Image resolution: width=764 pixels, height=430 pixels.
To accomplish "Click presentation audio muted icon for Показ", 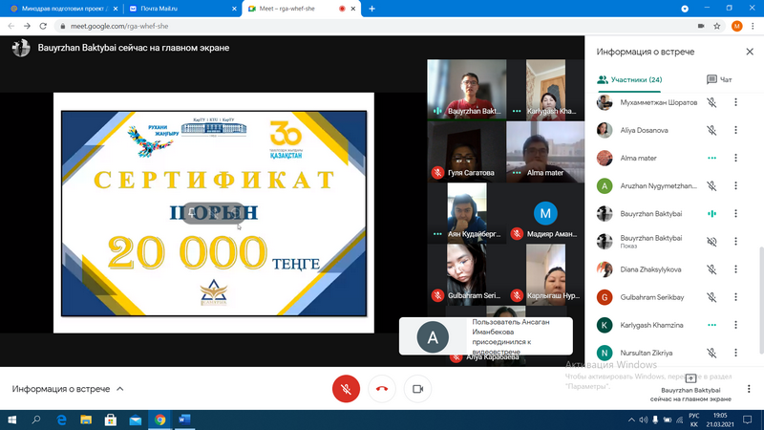I will 711,242.
